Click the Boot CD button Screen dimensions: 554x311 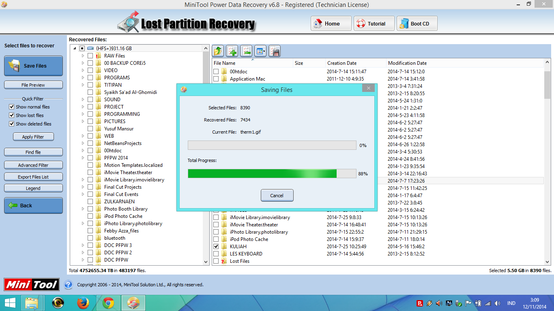coord(417,23)
